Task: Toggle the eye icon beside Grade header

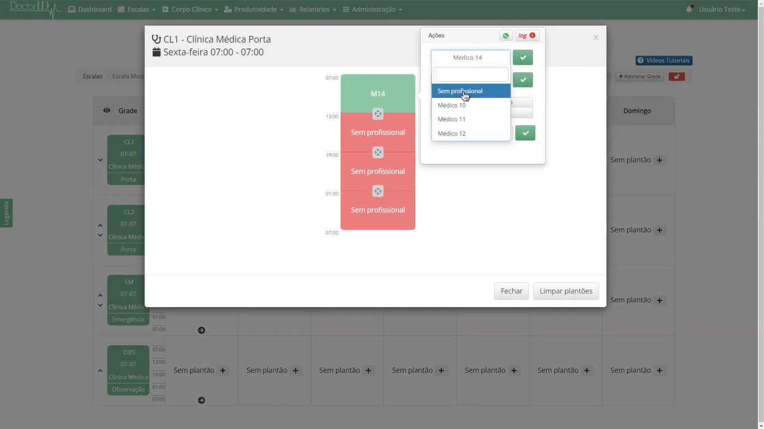Action: pos(107,111)
